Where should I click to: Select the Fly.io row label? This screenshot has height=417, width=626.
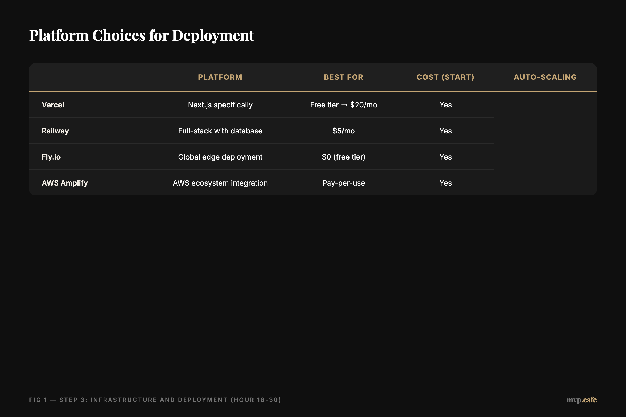click(x=51, y=157)
